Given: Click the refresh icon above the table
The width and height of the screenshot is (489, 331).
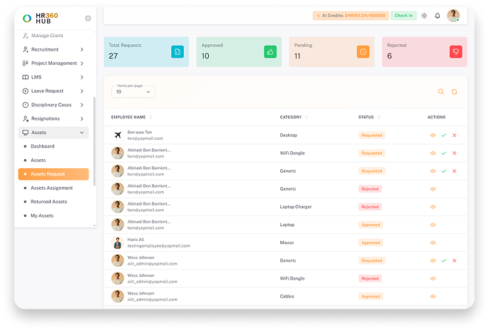Looking at the screenshot, I should click(454, 92).
